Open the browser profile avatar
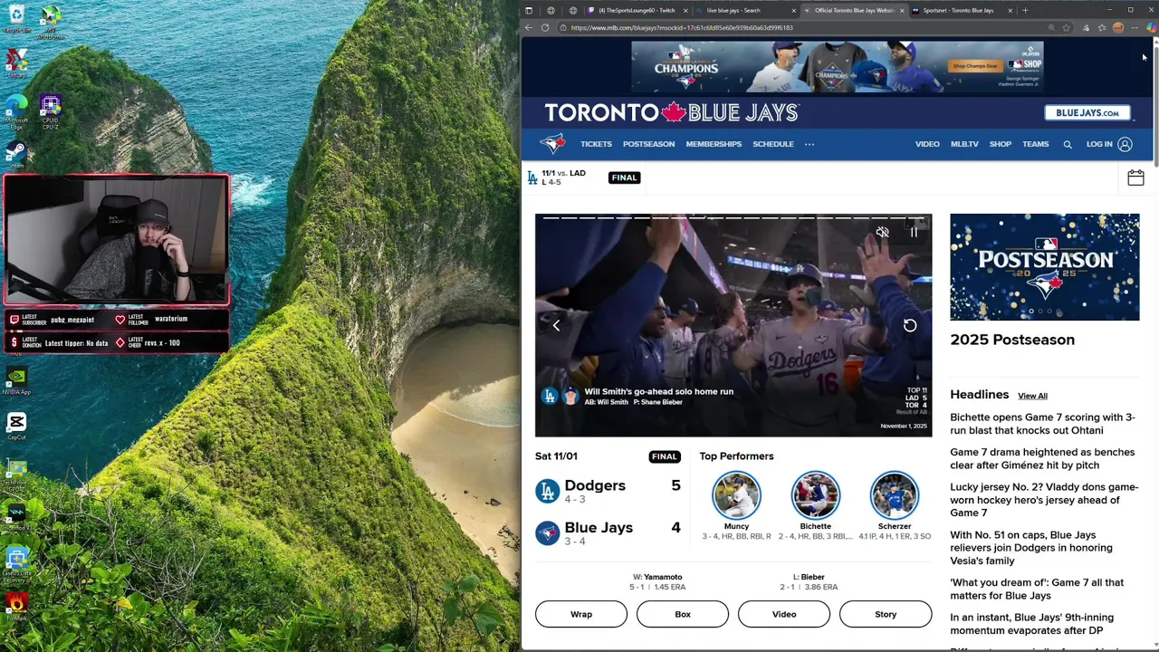Screen dimensions: 1159x652 (x=1118, y=28)
